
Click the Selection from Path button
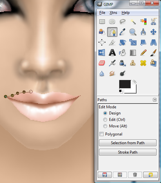pos(128,143)
